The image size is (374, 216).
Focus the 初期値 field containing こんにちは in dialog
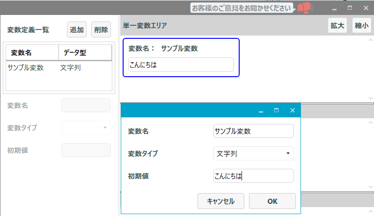tap(254, 176)
